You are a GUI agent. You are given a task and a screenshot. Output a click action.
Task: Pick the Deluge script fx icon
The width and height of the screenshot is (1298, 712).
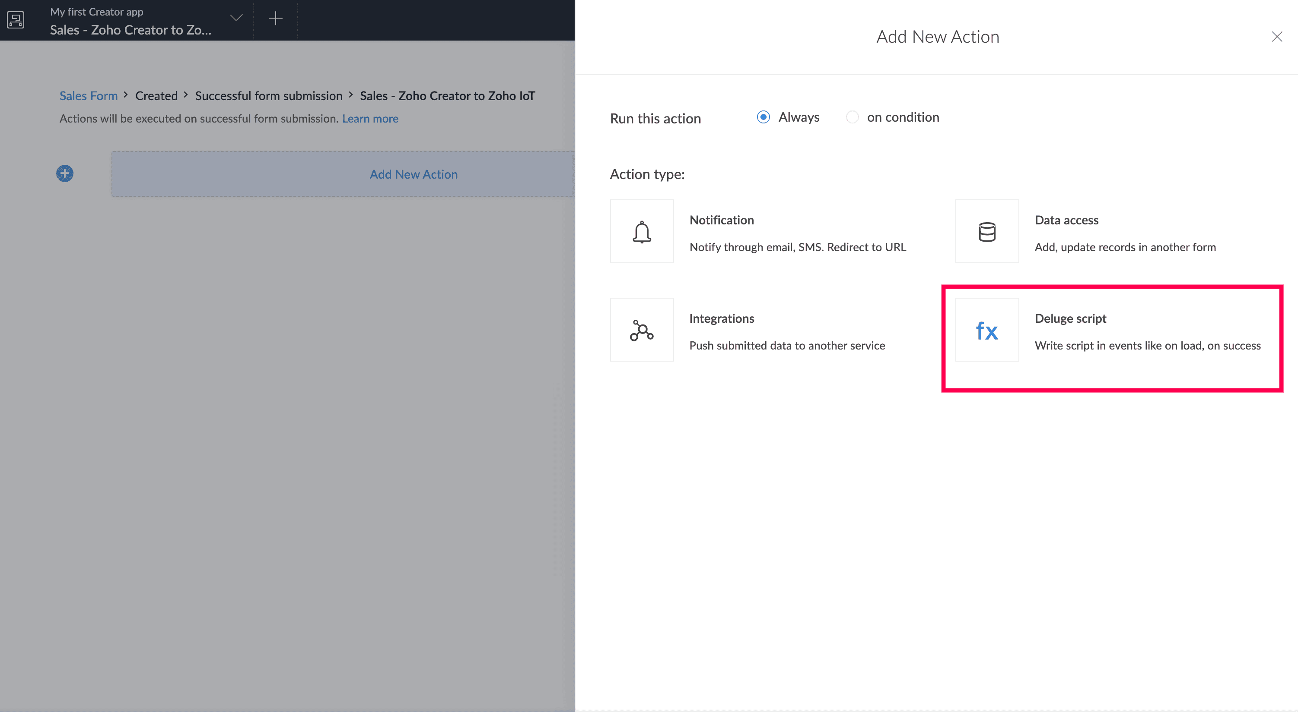click(x=986, y=330)
